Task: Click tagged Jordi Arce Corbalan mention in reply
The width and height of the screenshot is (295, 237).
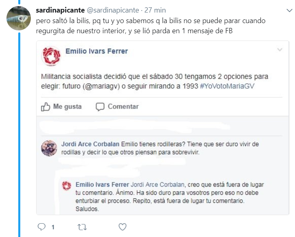Action: (x=157, y=185)
